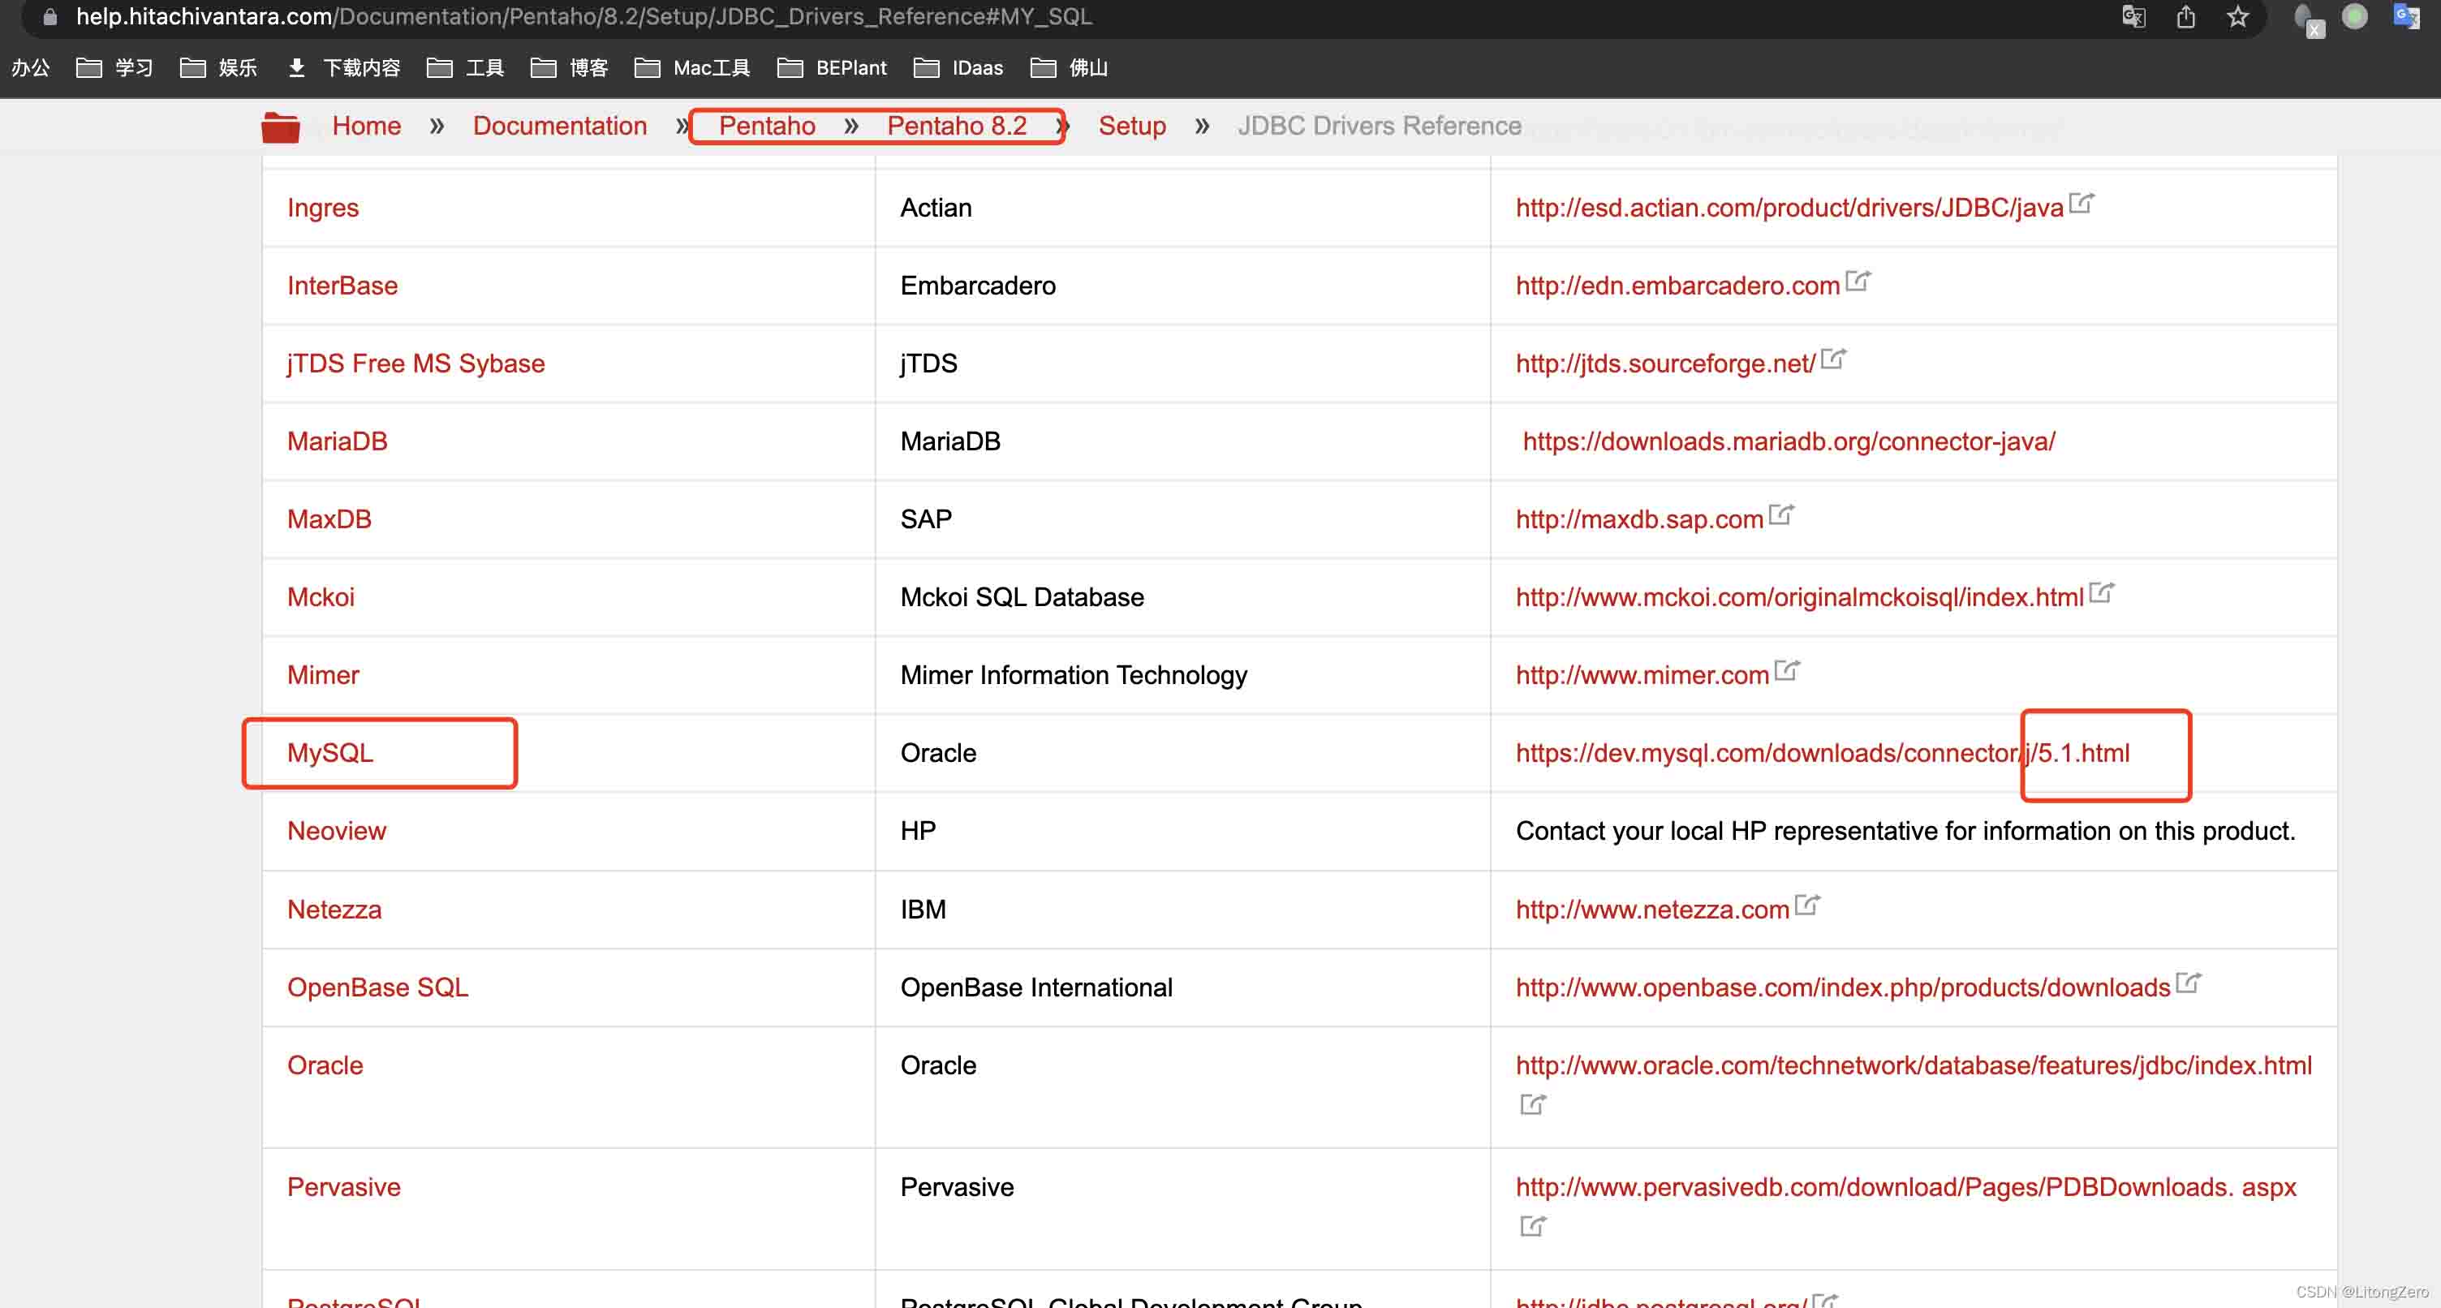Image resolution: width=2441 pixels, height=1308 pixels.
Task: Click the external link icon after esd.actian.com
Action: pos(2081,203)
